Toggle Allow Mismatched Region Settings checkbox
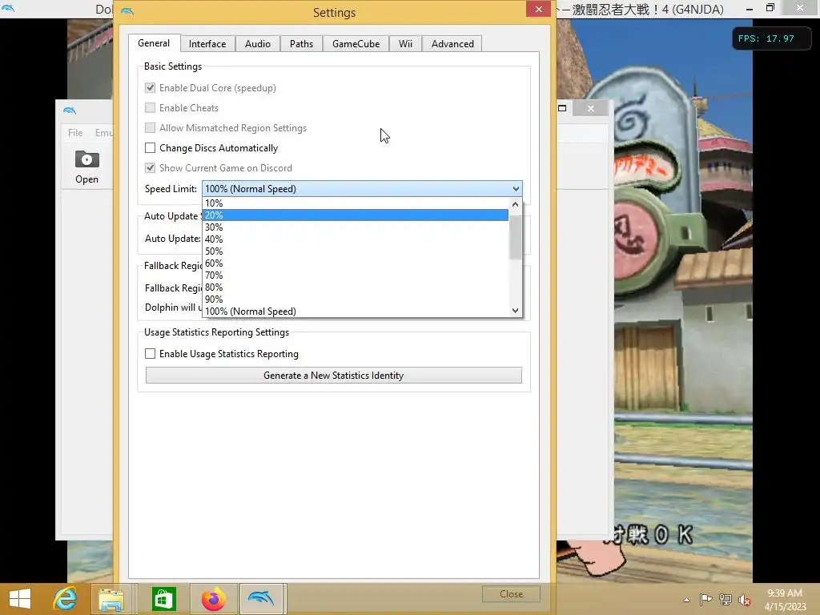Image resolution: width=820 pixels, height=615 pixels. coord(150,127)
